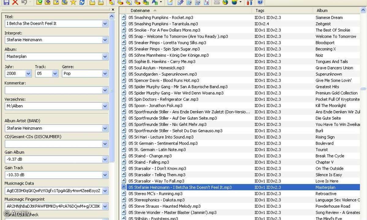Select file '05 Smashing Pumpkins - Rocket.mp3'
Image resolution: width=367 pixels, height=220 pixels.
pyautogui.click(x=161, y=17)
